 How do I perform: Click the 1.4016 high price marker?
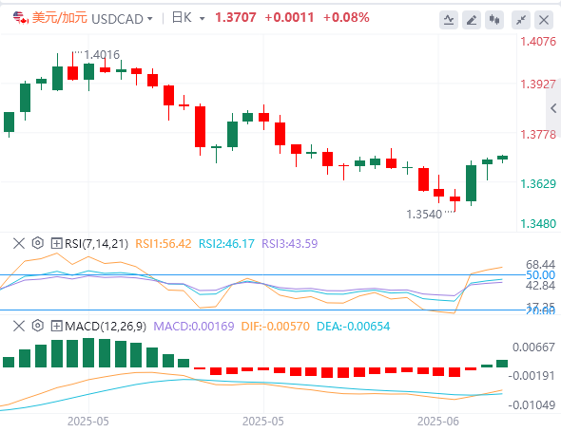102,55
